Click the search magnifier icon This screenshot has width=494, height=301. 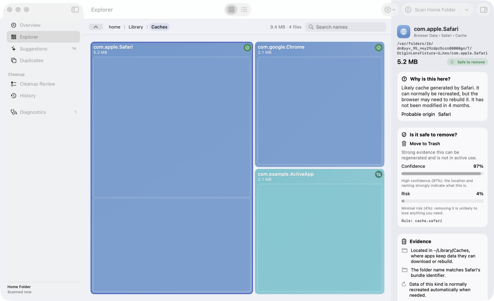point(311,27)
